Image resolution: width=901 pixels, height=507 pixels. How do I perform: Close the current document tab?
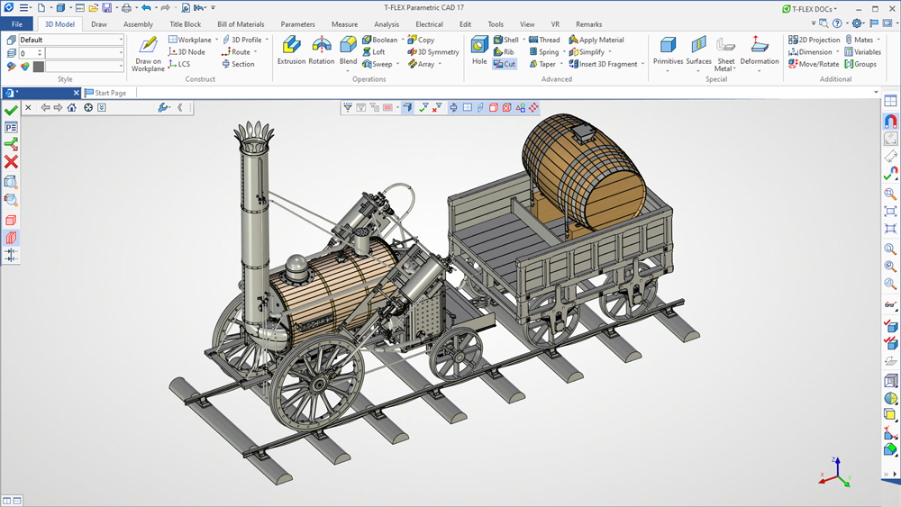(76, 93)
